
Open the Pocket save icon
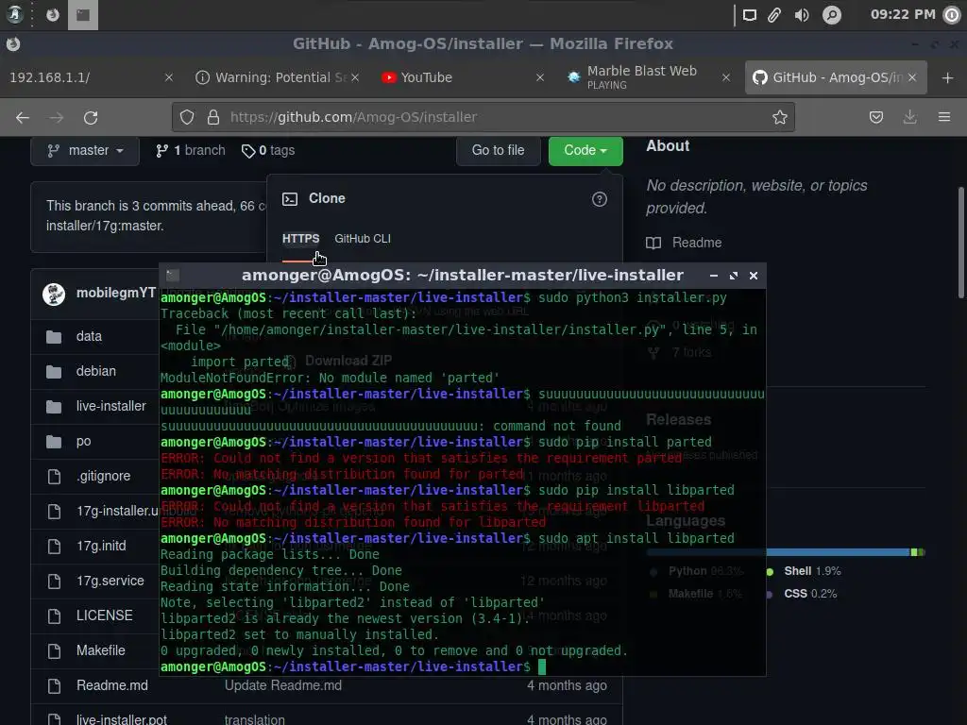875,117
